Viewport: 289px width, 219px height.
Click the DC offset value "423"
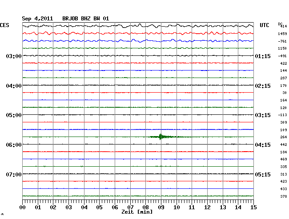[x=284, y=181]
